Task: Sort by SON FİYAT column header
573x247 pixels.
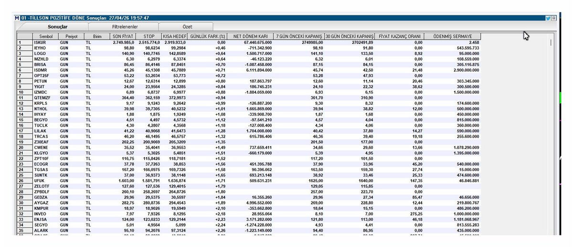Action: point(123,36)
